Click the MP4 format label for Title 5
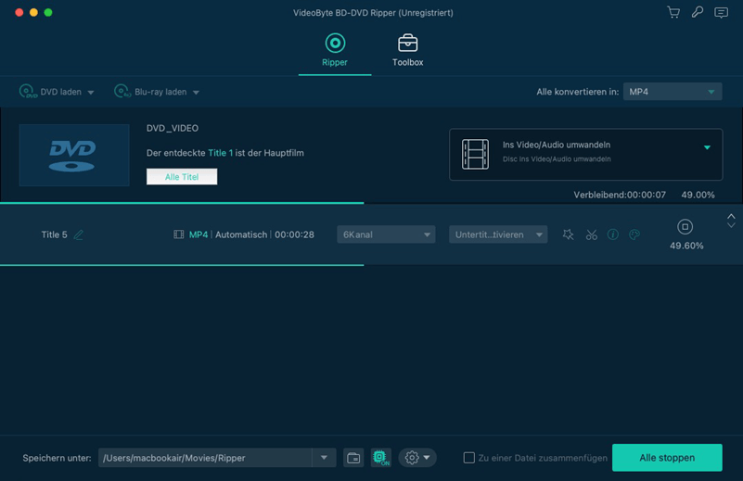Viewport: 743px width, 481px height. 199,234
